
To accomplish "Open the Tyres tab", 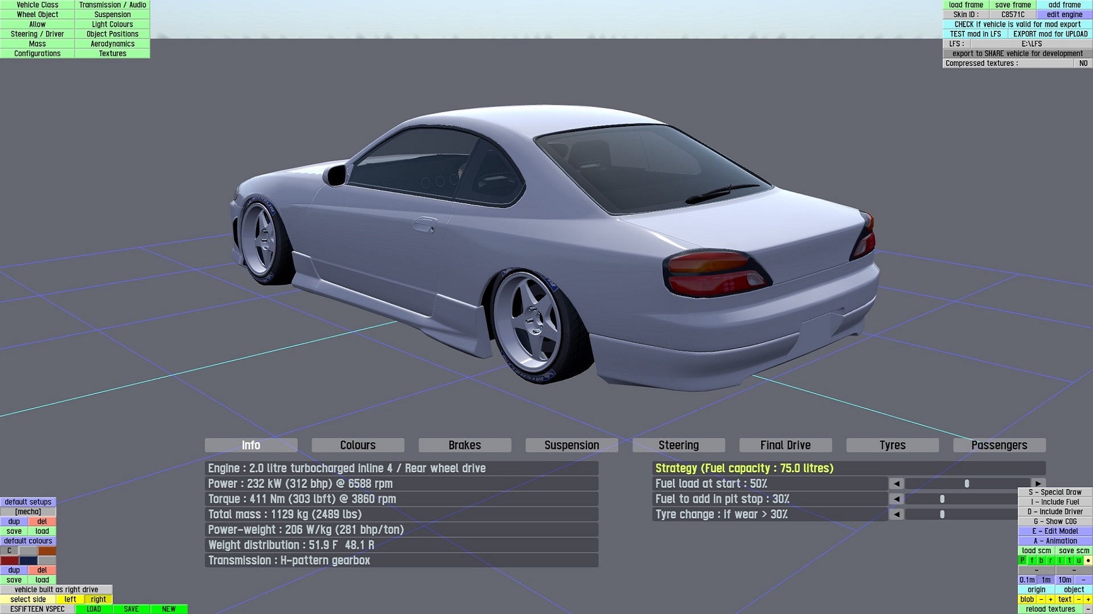I will 892,445.
